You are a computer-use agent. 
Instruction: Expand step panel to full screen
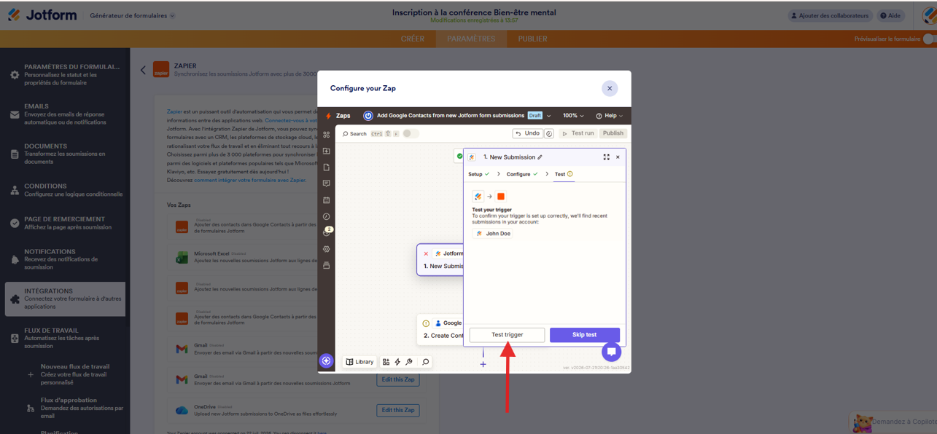coord(606,157)
